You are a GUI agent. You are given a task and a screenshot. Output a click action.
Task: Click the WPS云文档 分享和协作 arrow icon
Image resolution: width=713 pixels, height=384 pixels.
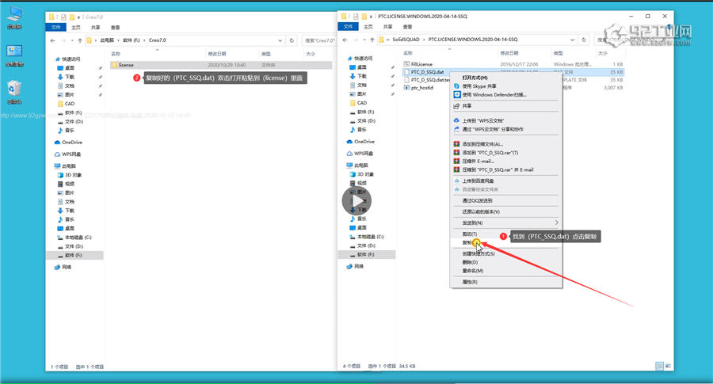tap(456, 129)
